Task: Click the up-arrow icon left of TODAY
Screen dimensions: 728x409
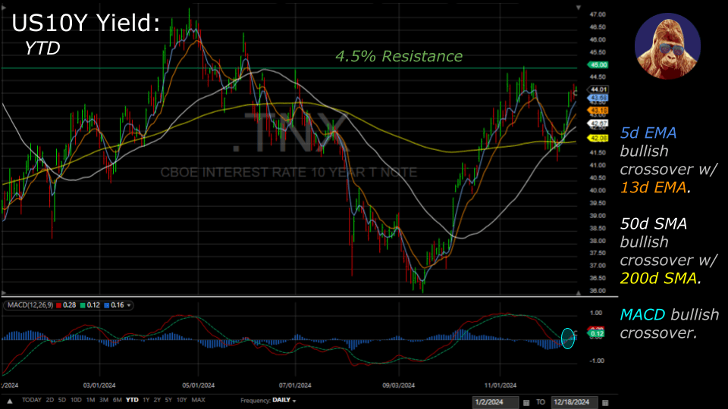Action: tap(9, 400)
